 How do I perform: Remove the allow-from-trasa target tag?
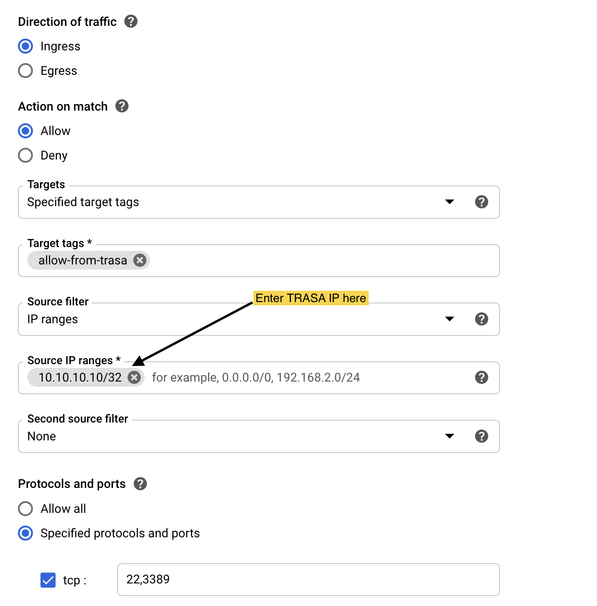(139, 260)
